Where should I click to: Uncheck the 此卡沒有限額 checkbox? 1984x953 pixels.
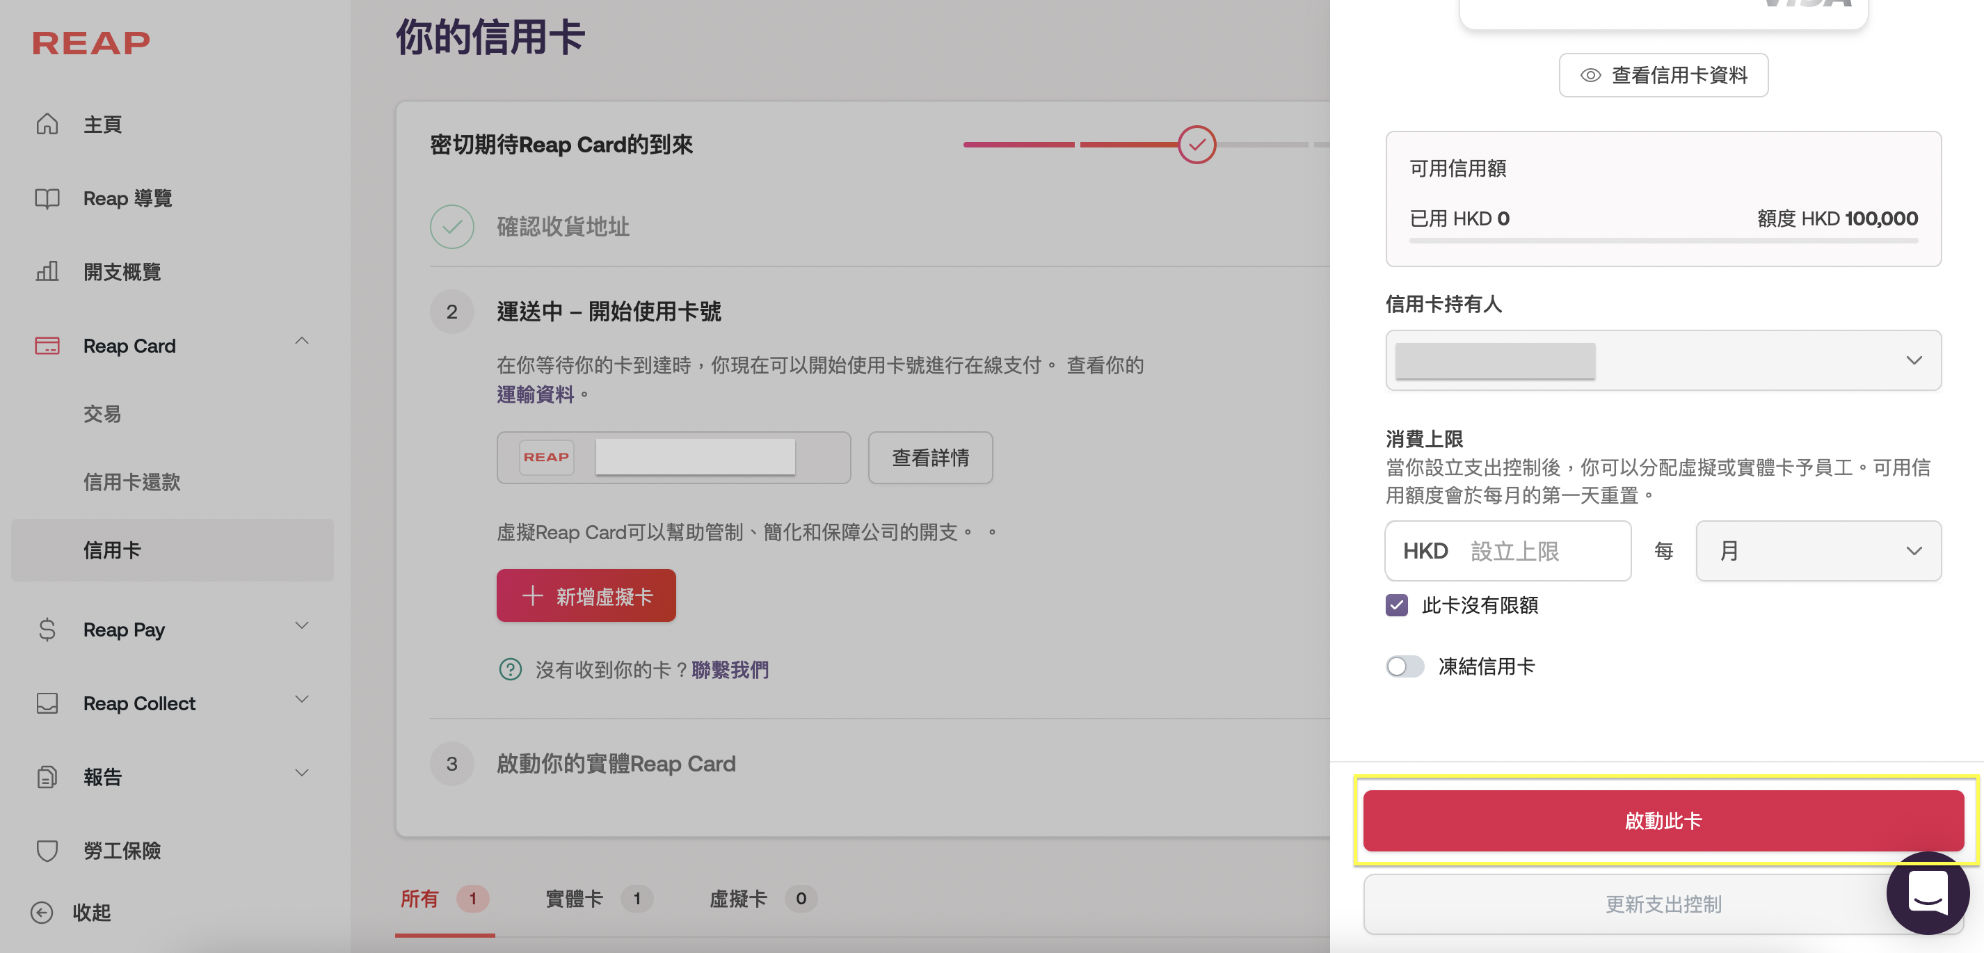tap(1396, 604)
